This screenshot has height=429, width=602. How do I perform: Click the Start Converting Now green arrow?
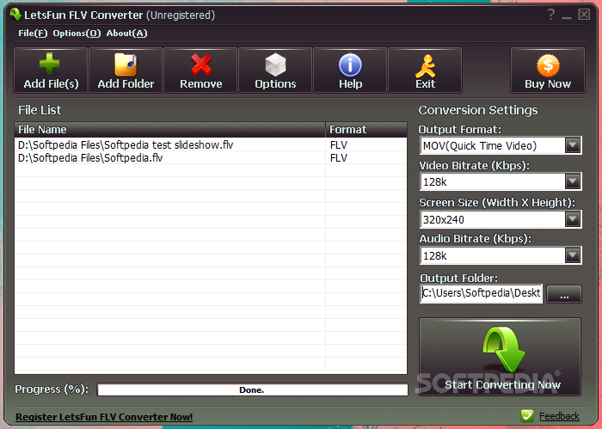point(500,357)
